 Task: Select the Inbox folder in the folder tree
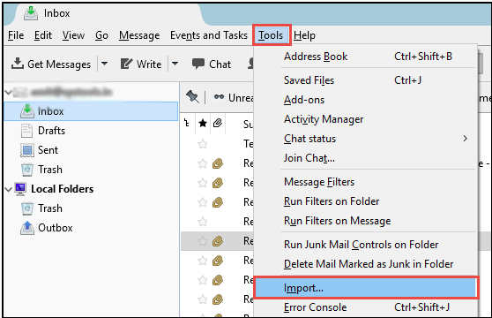point(91,111)
